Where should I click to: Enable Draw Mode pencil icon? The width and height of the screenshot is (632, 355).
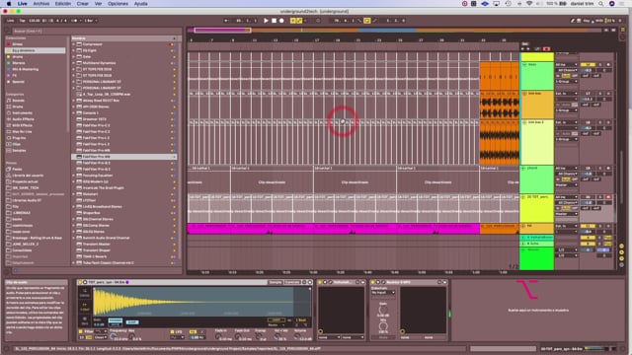tap(573, 21)
